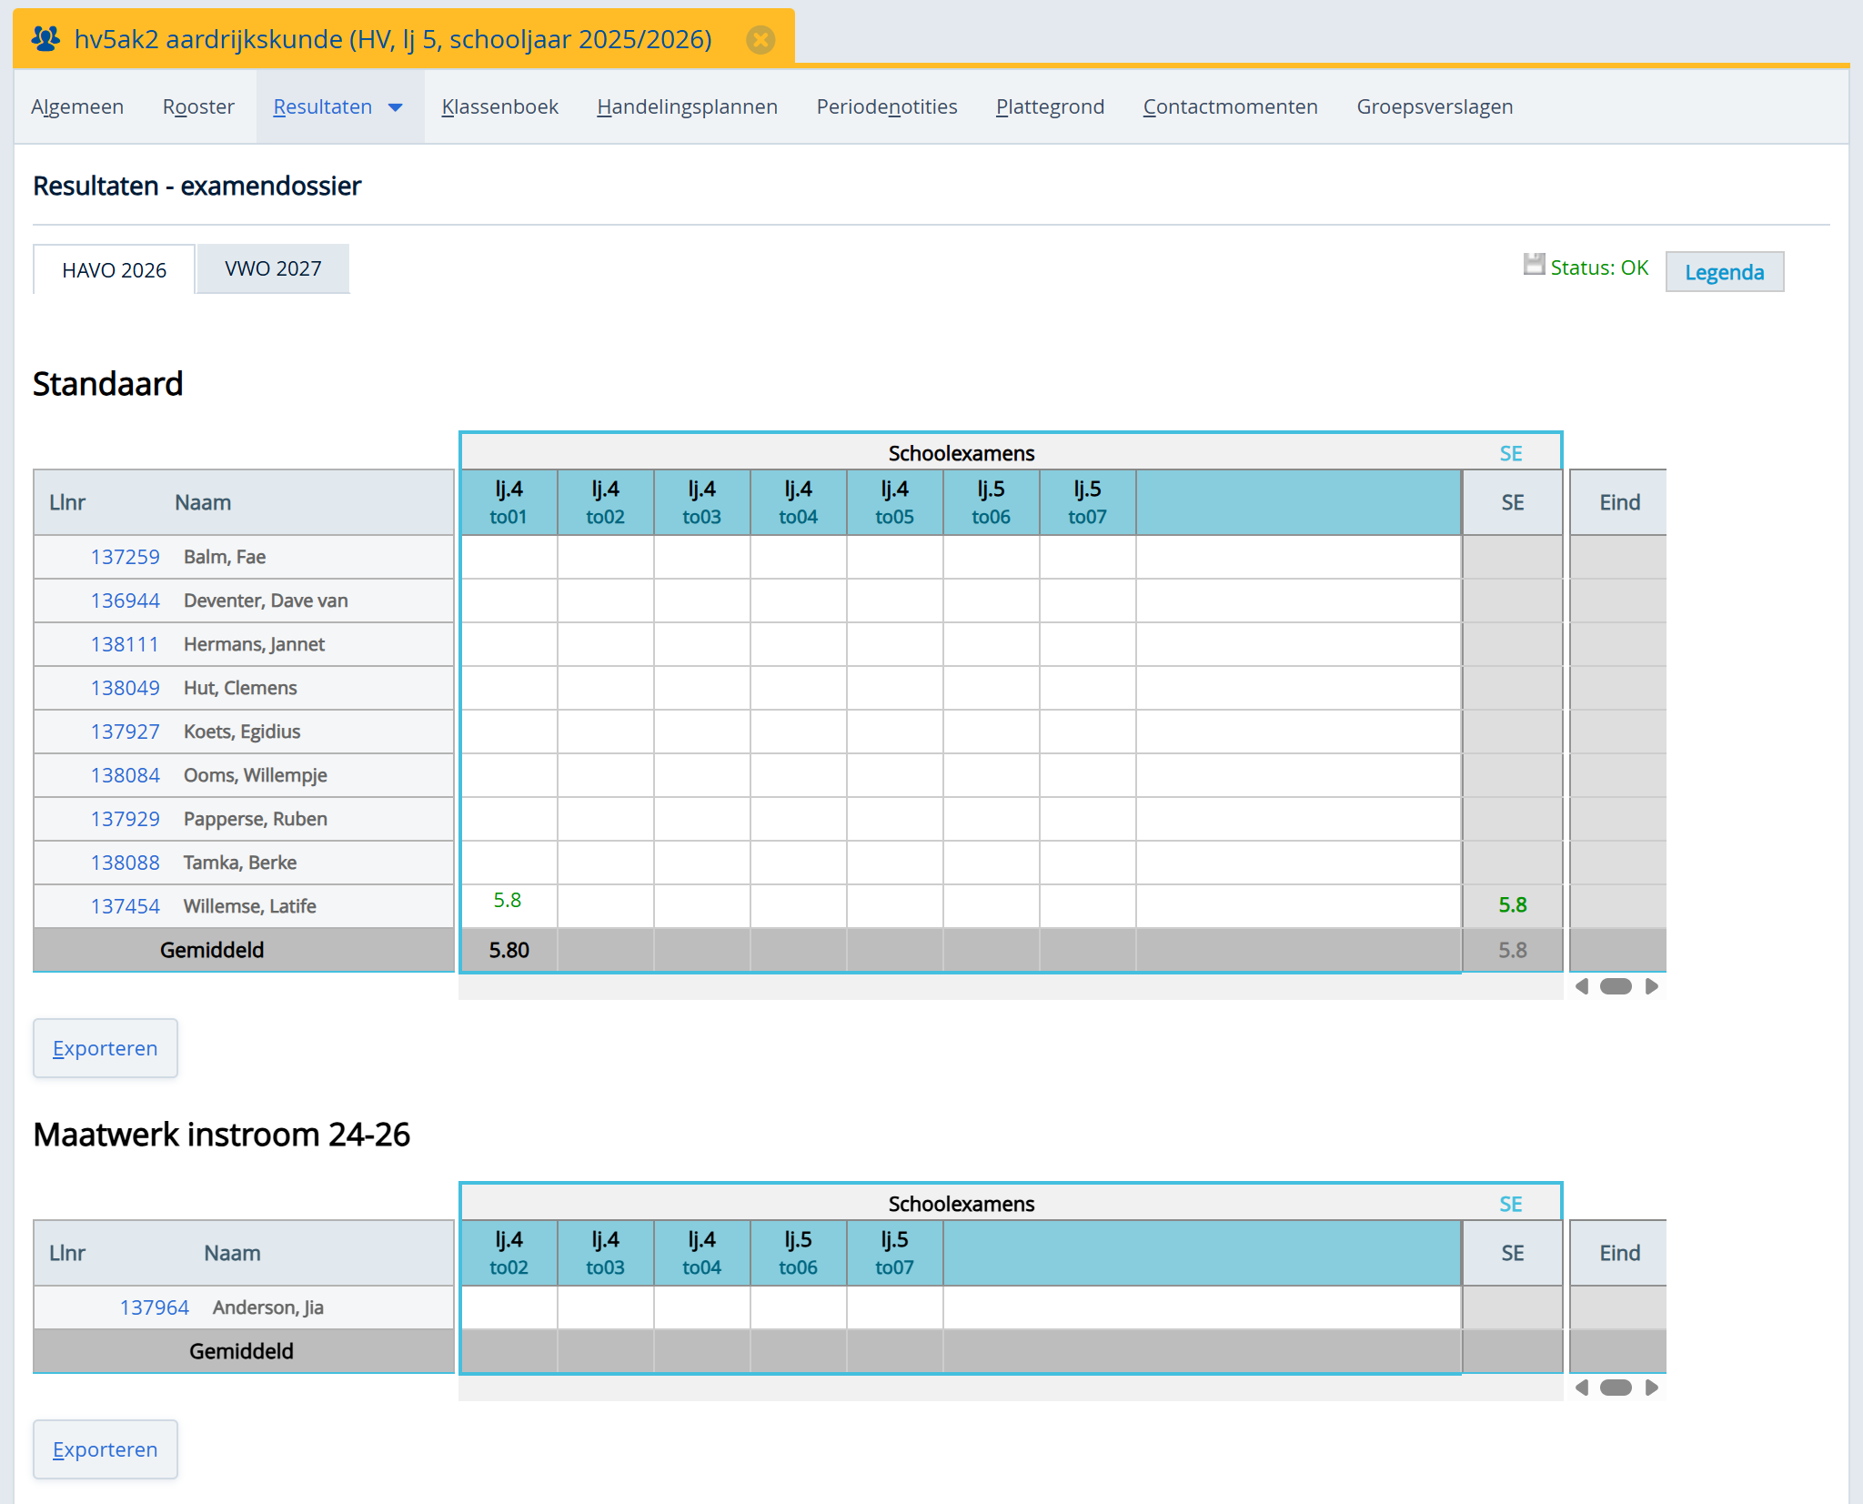This screenshot has height=1504, width=1863.
Task: Expand the Resultaten dropdown arrow
Action: pos(396,107)
